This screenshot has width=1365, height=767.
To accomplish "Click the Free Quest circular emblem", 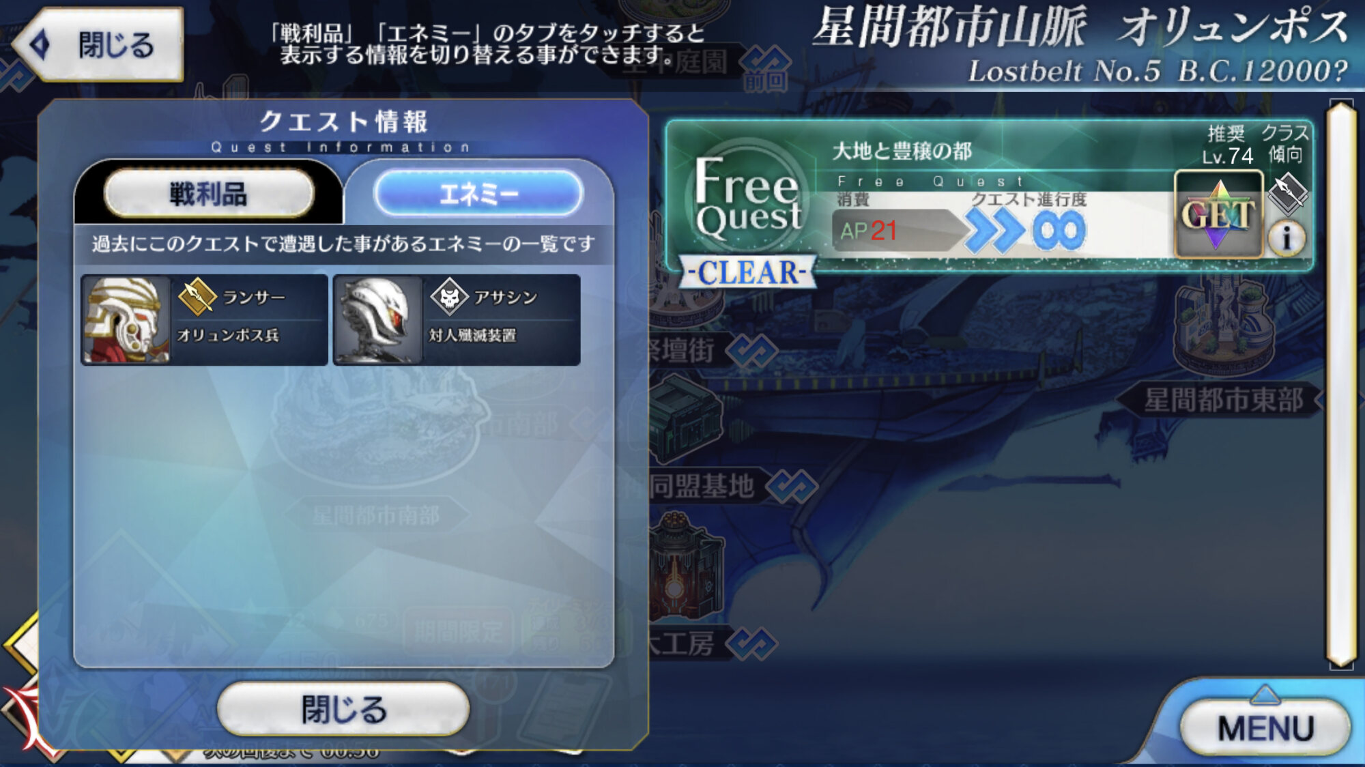I will (x=747, y=197).
